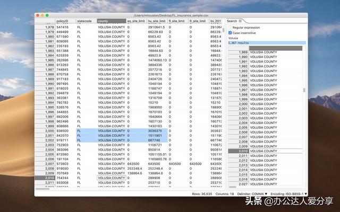Click the FL_insurance_sample.csv window title
Image resolution: width=340 pixels, height=212 pixels.
pos(171,15)
